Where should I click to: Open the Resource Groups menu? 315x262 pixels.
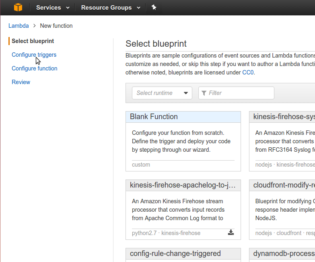(111, 8)
